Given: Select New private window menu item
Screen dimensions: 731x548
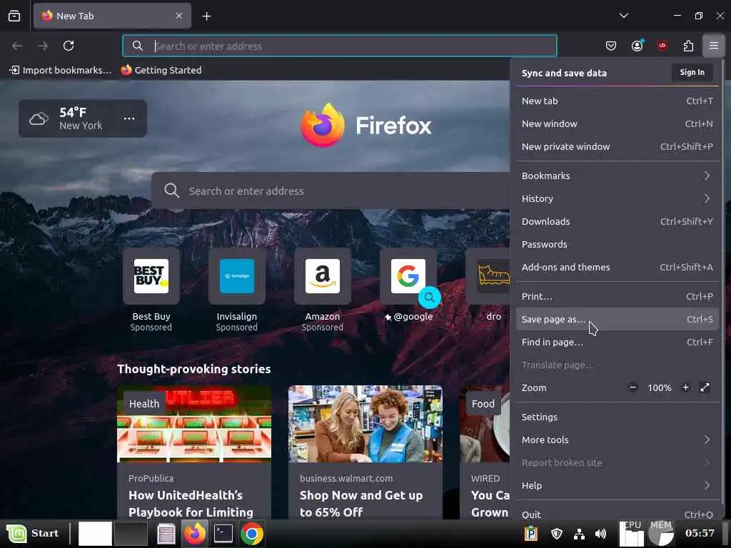Looking at the screenshot, I should tap(617, 147).
